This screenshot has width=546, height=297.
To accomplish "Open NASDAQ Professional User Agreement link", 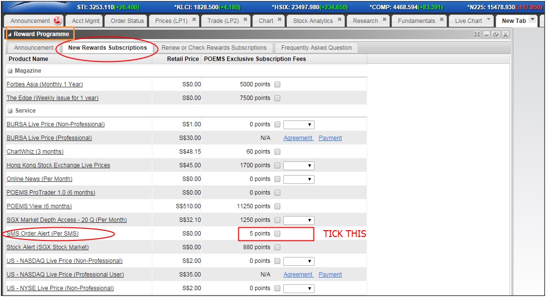I will [x=298, y=275].
